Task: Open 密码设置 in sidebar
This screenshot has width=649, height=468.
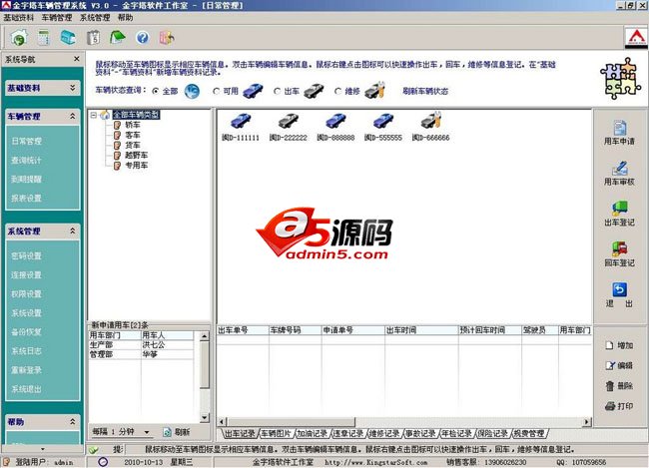Action: [27, 255]
